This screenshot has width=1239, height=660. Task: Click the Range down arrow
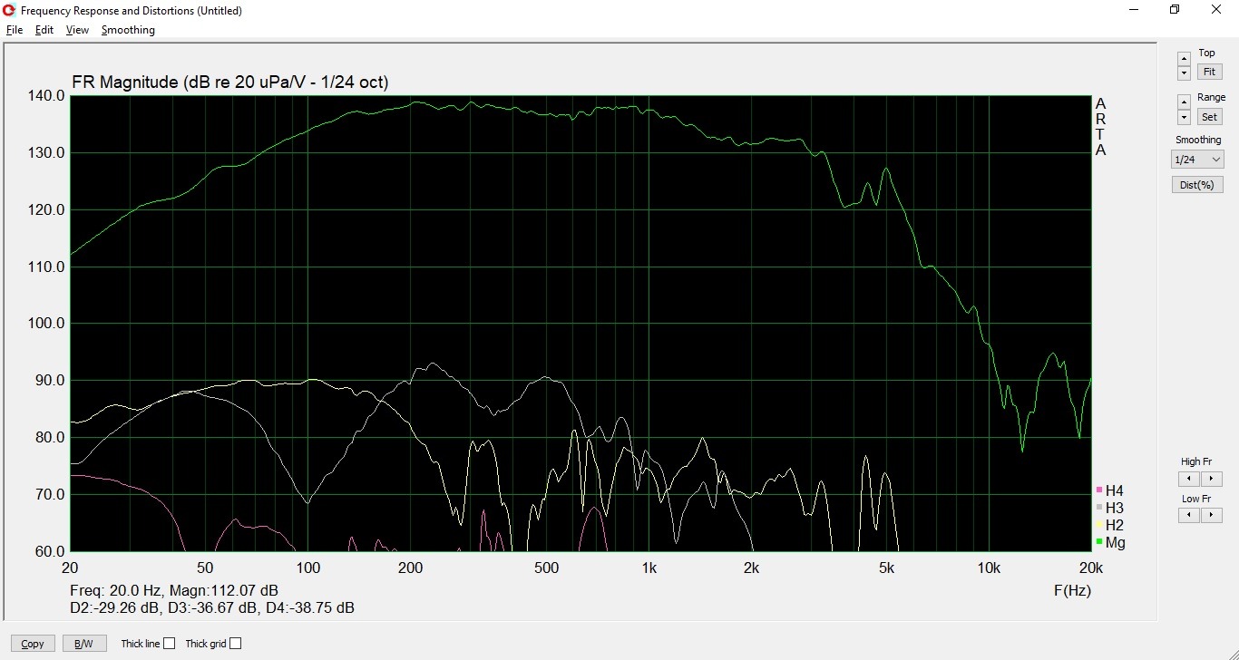pos(1184,117)
